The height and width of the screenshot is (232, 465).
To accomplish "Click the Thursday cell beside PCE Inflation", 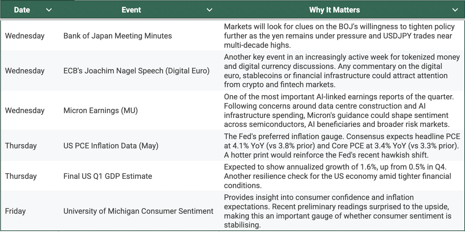I will 21,146.
